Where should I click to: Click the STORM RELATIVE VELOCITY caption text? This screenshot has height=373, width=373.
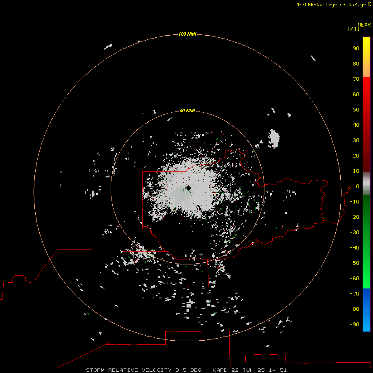pos(128,370)
